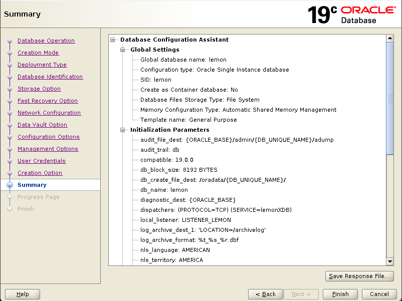This screenshot has width=402, height=301.
Task: Click the Summary step bullet icon
Action: pyautogui.click(x=10, y=185)
